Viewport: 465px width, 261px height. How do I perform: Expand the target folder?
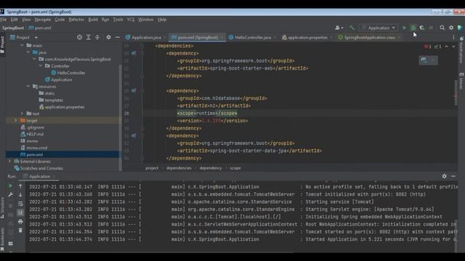pos(16,120)
